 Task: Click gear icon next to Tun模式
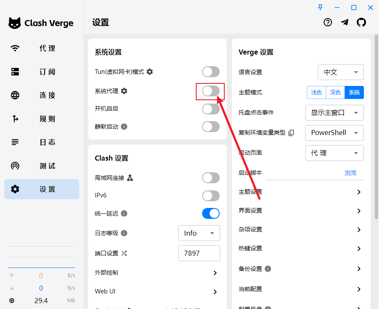(150, 72)
